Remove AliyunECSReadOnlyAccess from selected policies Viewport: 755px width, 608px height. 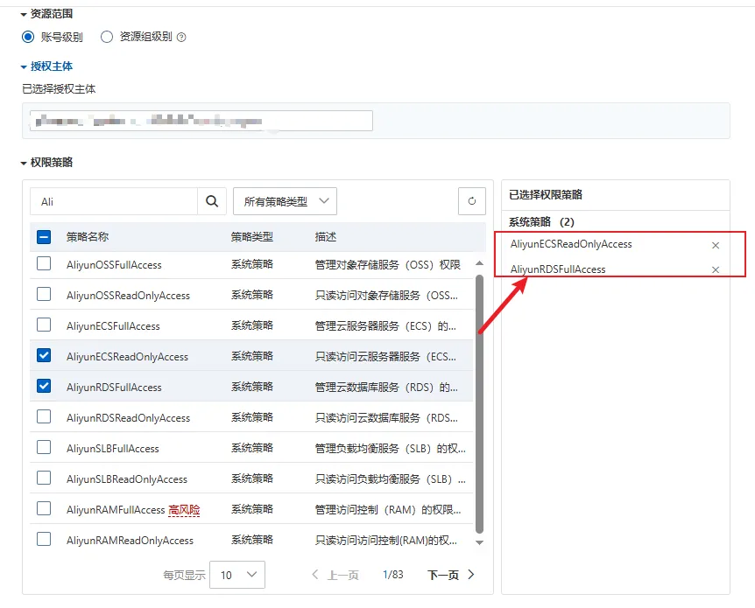tap(716, 245)
